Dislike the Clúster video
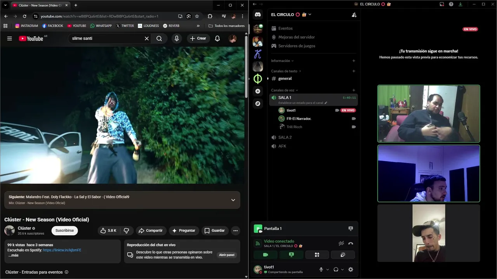 click(127, 231)
